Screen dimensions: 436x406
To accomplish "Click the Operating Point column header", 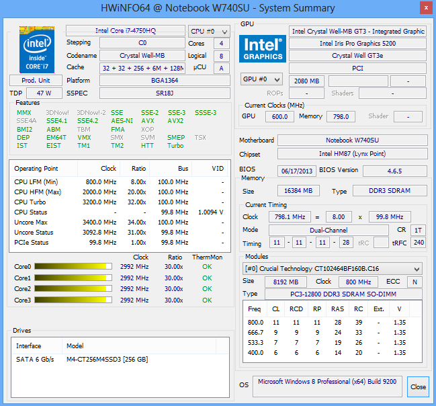I will [44, 169].
